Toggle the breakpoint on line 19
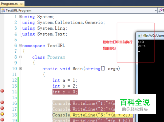The width and height of the screenshot is (164, 122). (2, 120)
